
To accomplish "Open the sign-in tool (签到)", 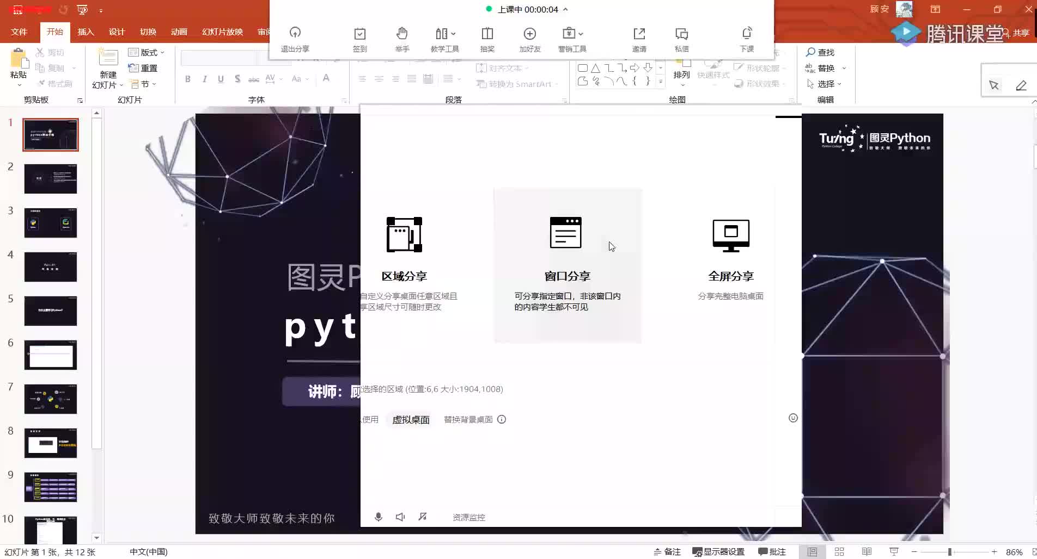I will point(360,39).
